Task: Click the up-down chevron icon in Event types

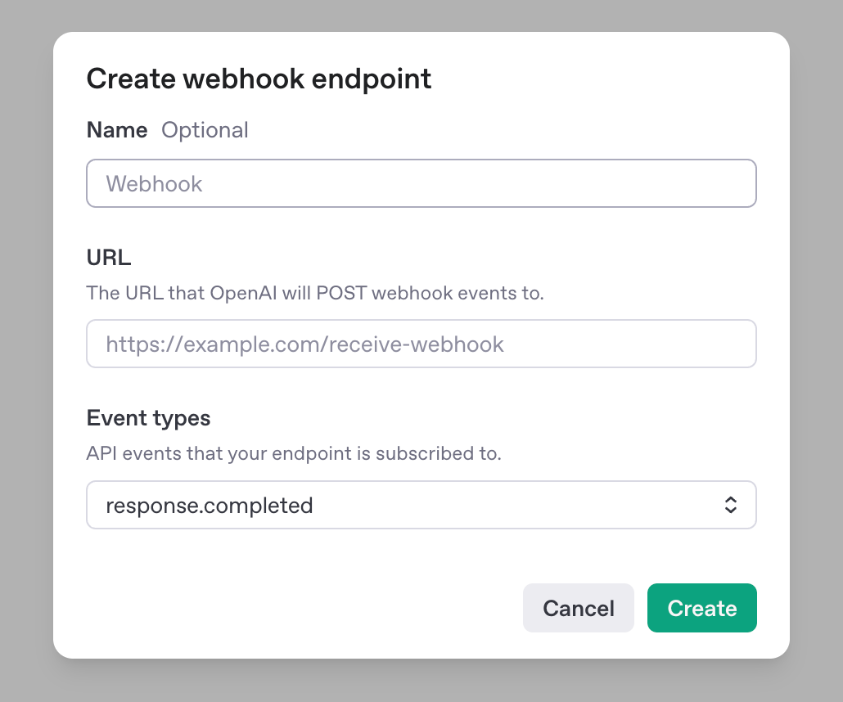Action: [730, 505]
